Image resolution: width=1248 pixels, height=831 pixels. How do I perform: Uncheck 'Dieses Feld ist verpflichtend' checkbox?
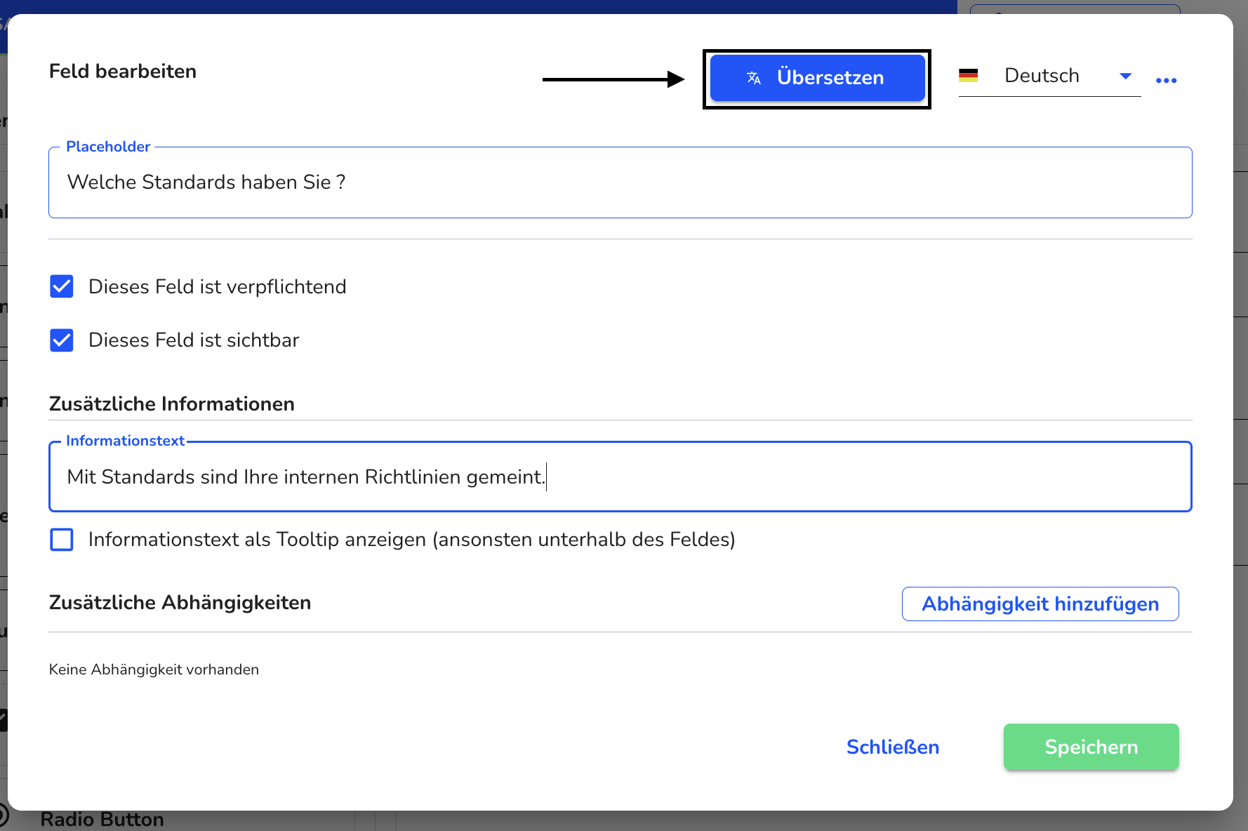pyautogui.click(x=62, y=286)
